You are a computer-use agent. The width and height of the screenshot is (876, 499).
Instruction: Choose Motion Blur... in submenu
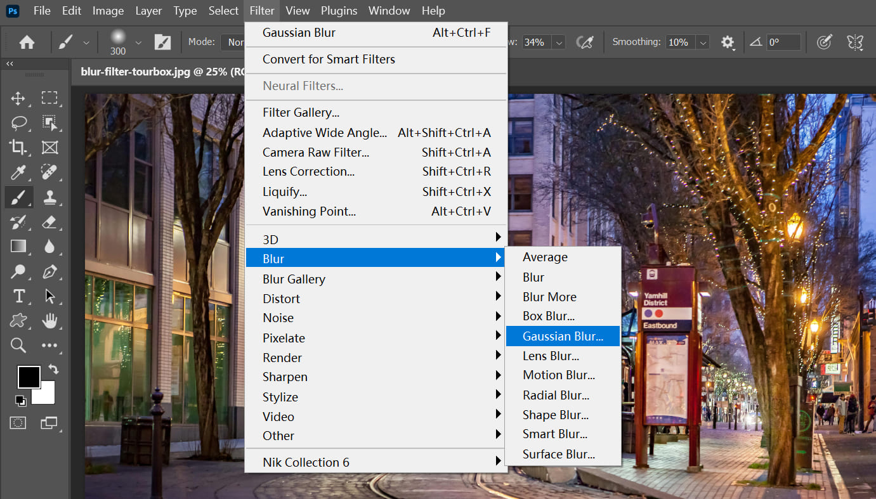pos(563,375)
